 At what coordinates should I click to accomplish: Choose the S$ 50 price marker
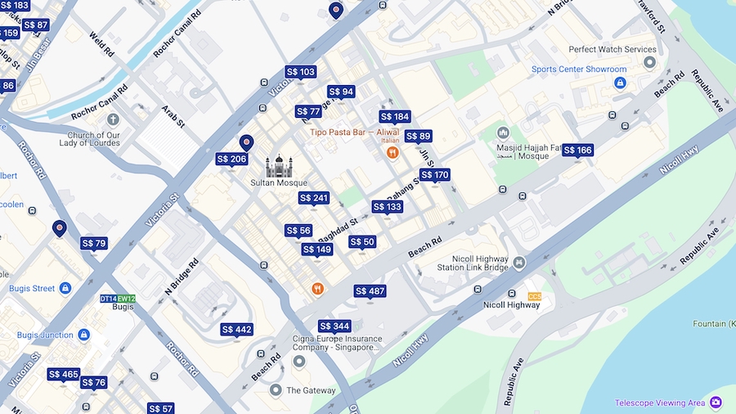(362, 241)
